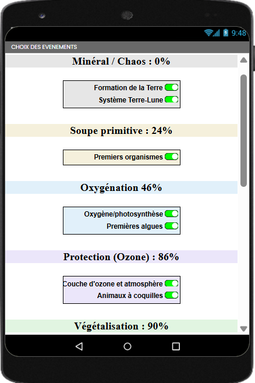Click the cellular signal strength icon
This screenshot has height=383, width=255.
[x=217, y=33]
